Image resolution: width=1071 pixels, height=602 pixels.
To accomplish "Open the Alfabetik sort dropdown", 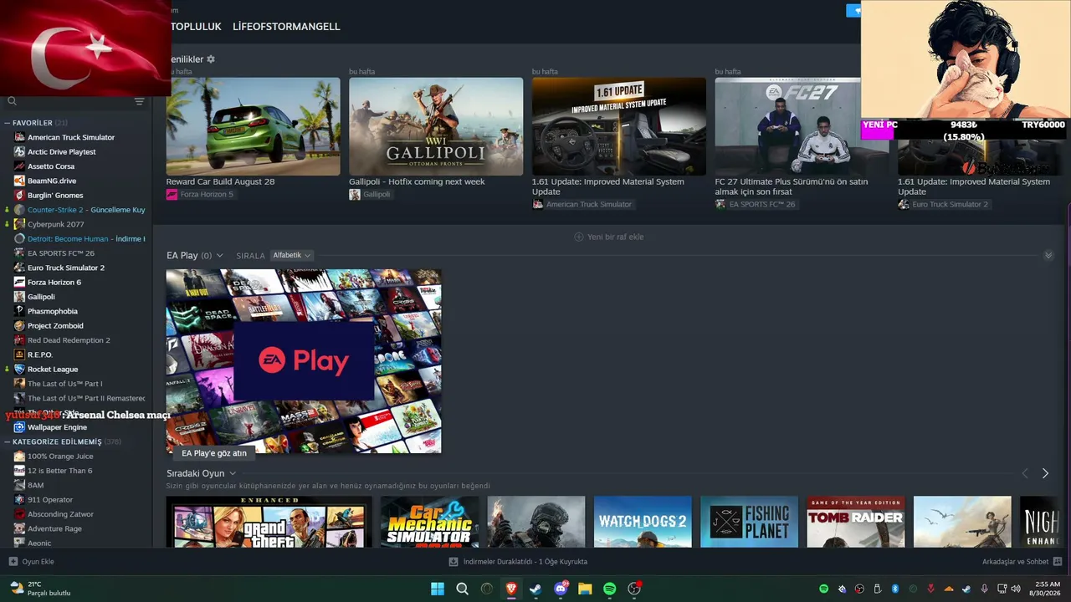I will pos(292,255).
